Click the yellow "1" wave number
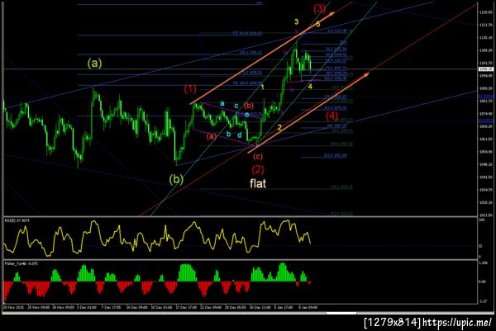496x331 pixels. pyautogui.click(x=262, y=87)
